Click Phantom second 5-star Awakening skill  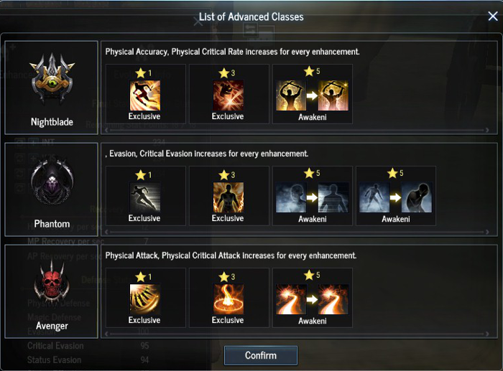pyautogui.click(x=395, y=197)
